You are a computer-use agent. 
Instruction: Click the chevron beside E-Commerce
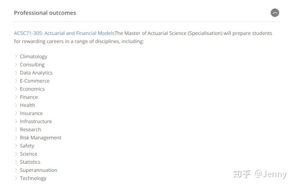point(16,81)
